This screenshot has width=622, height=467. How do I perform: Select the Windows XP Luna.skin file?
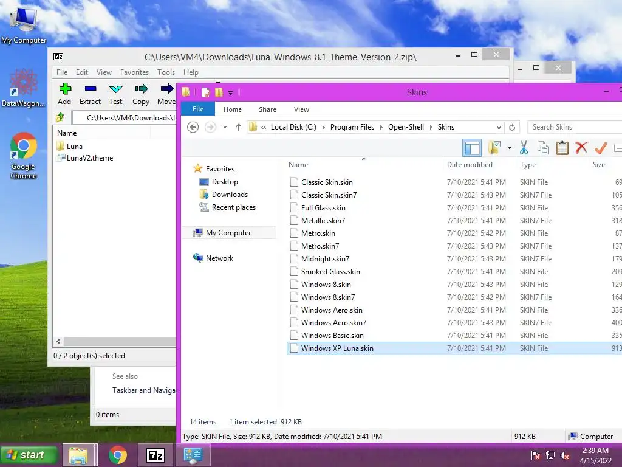pos(454,348)
